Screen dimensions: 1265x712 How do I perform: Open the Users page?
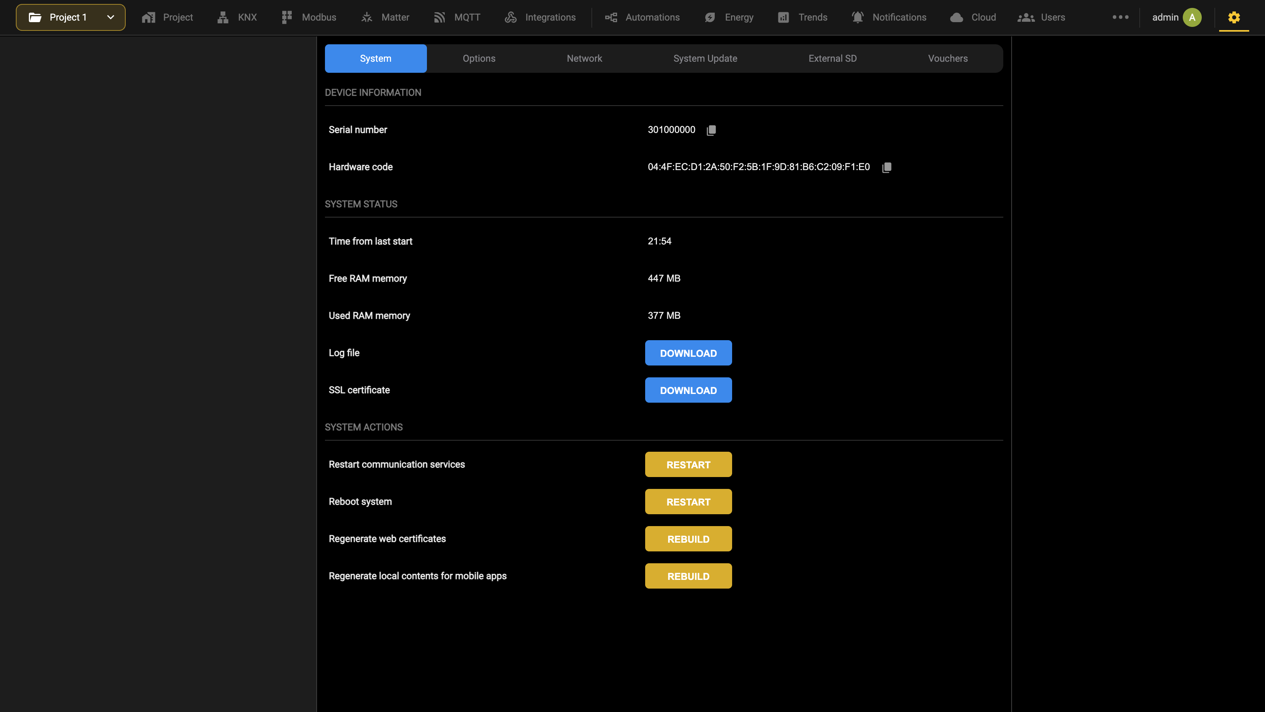[x=1042, y=17]
